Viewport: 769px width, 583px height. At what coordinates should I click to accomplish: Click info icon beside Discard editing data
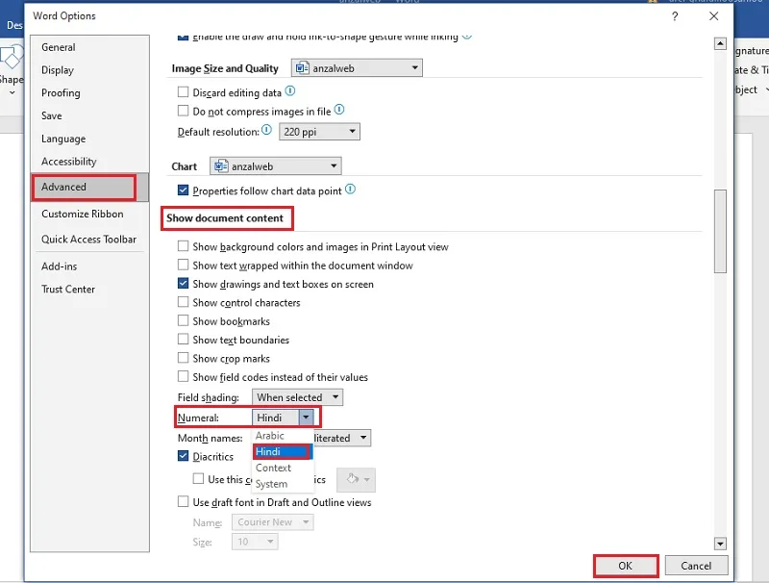coord(290,90)
